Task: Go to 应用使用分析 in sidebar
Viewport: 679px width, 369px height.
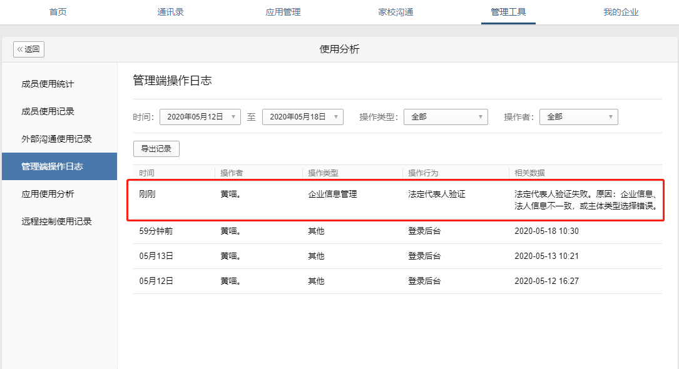Action: pos(48,194)
